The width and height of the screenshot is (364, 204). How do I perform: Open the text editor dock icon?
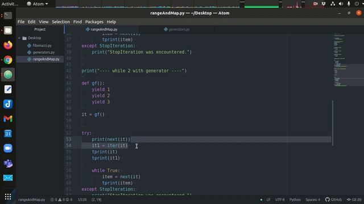click(8, 90)
